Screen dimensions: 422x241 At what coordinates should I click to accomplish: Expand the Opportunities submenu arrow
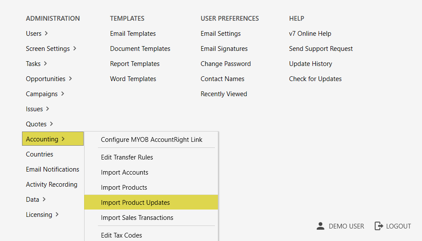70,78
